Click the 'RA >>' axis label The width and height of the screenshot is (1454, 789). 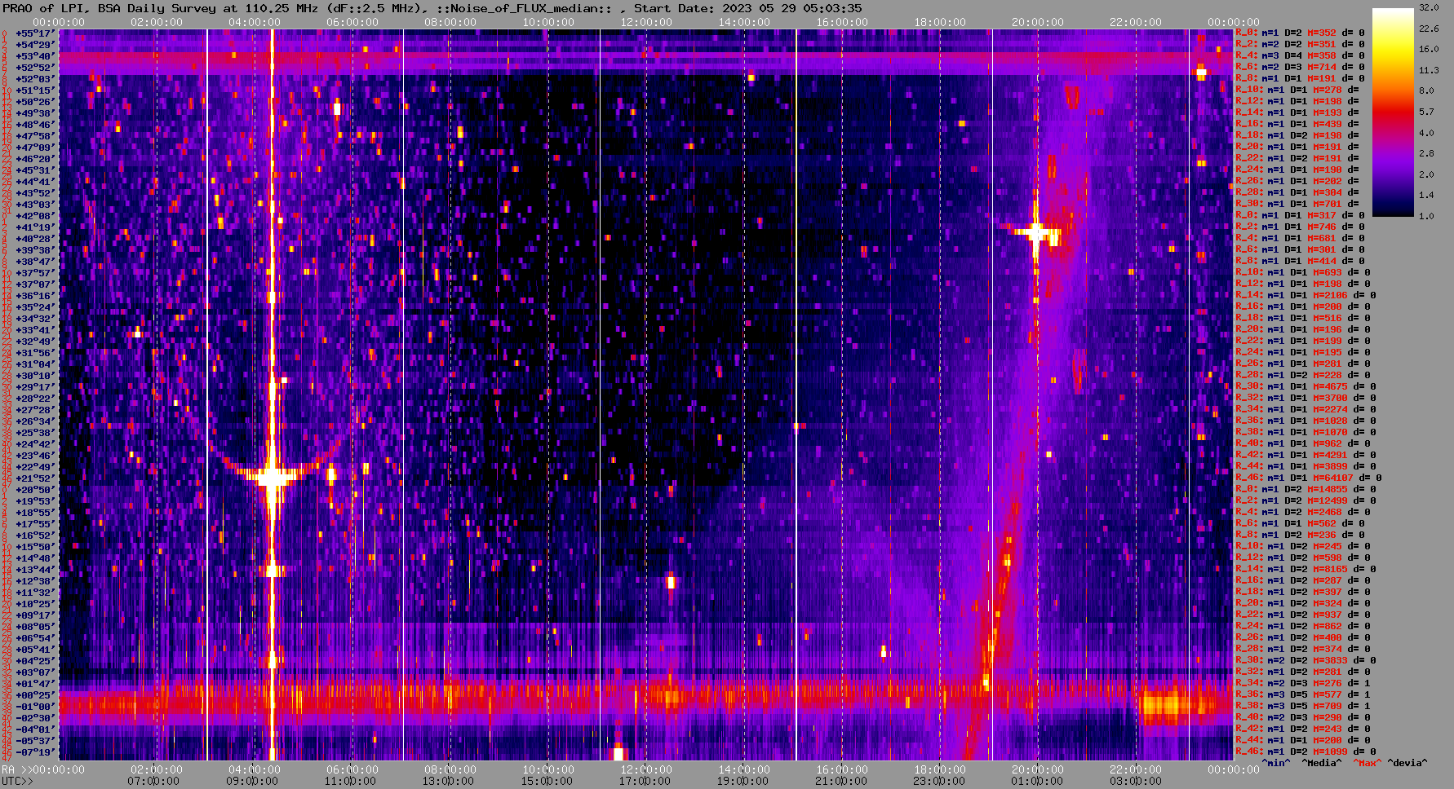[16, 769]
